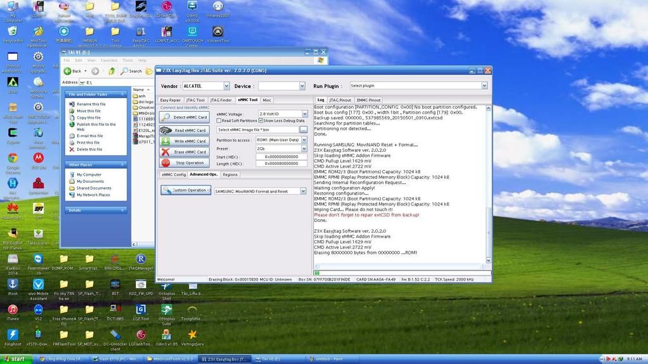The width and height of the screenshot is (648, 364).
Task: Click Write eMMC Card button
Action: pos(184,141)
